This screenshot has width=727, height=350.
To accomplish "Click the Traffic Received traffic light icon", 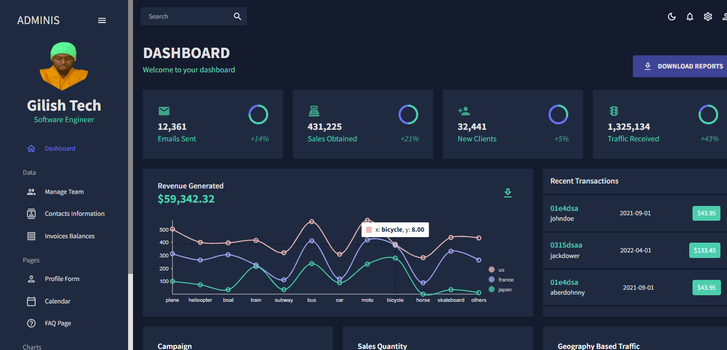I will [x=614, y=111].
